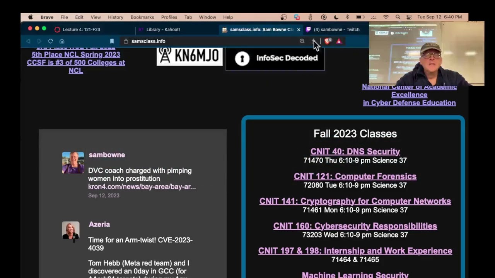Click the battery status icon
Screen dimensions: 495x278
point(360,17)
